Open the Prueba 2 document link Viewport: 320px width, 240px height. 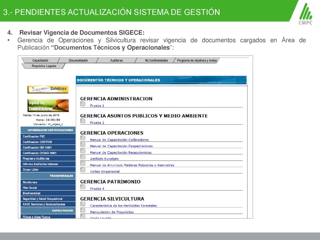click(97, 122)
